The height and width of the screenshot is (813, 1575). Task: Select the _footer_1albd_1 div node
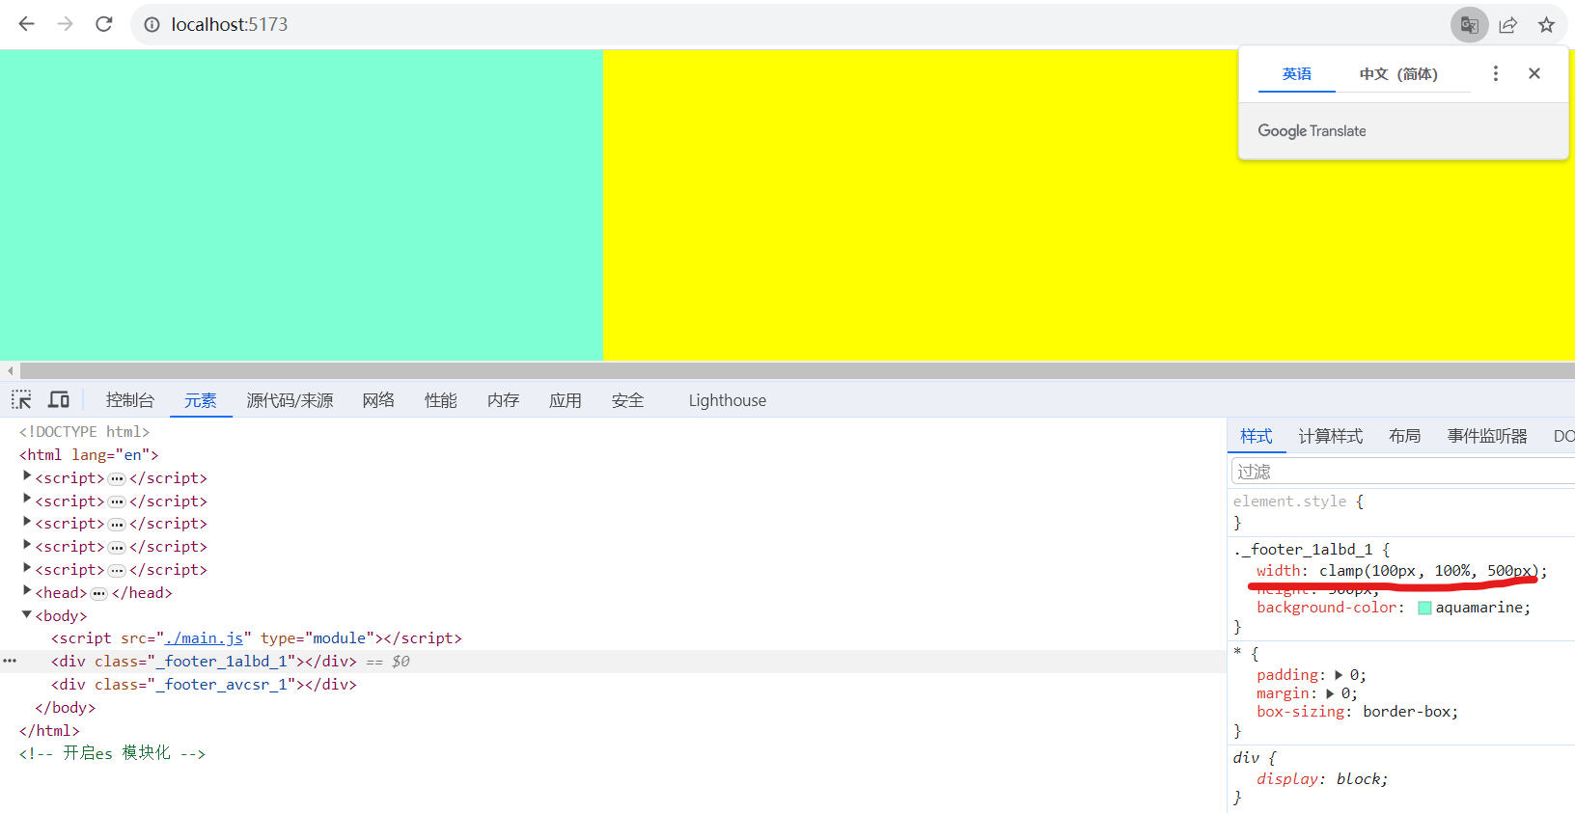pyautogui.click(x=204, y=662)
